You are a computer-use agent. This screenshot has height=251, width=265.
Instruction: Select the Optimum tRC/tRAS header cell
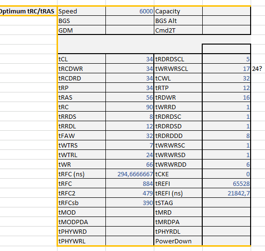coord(28,11)
